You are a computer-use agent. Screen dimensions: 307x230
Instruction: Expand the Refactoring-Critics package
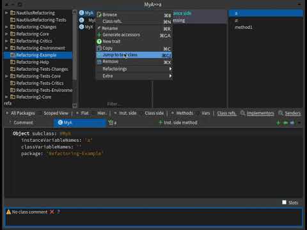click(6, 41)
